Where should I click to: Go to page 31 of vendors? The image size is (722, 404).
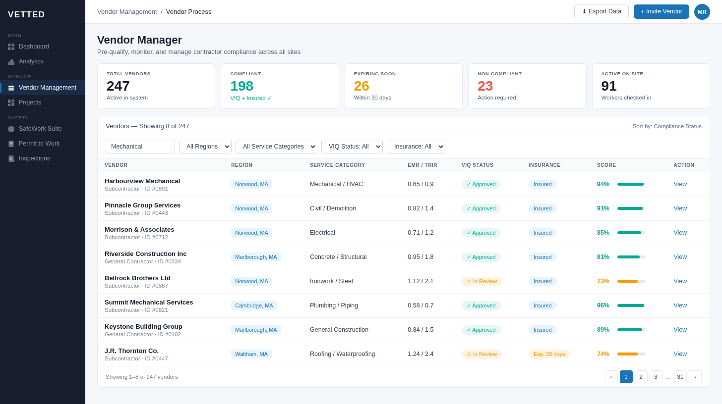680,377
